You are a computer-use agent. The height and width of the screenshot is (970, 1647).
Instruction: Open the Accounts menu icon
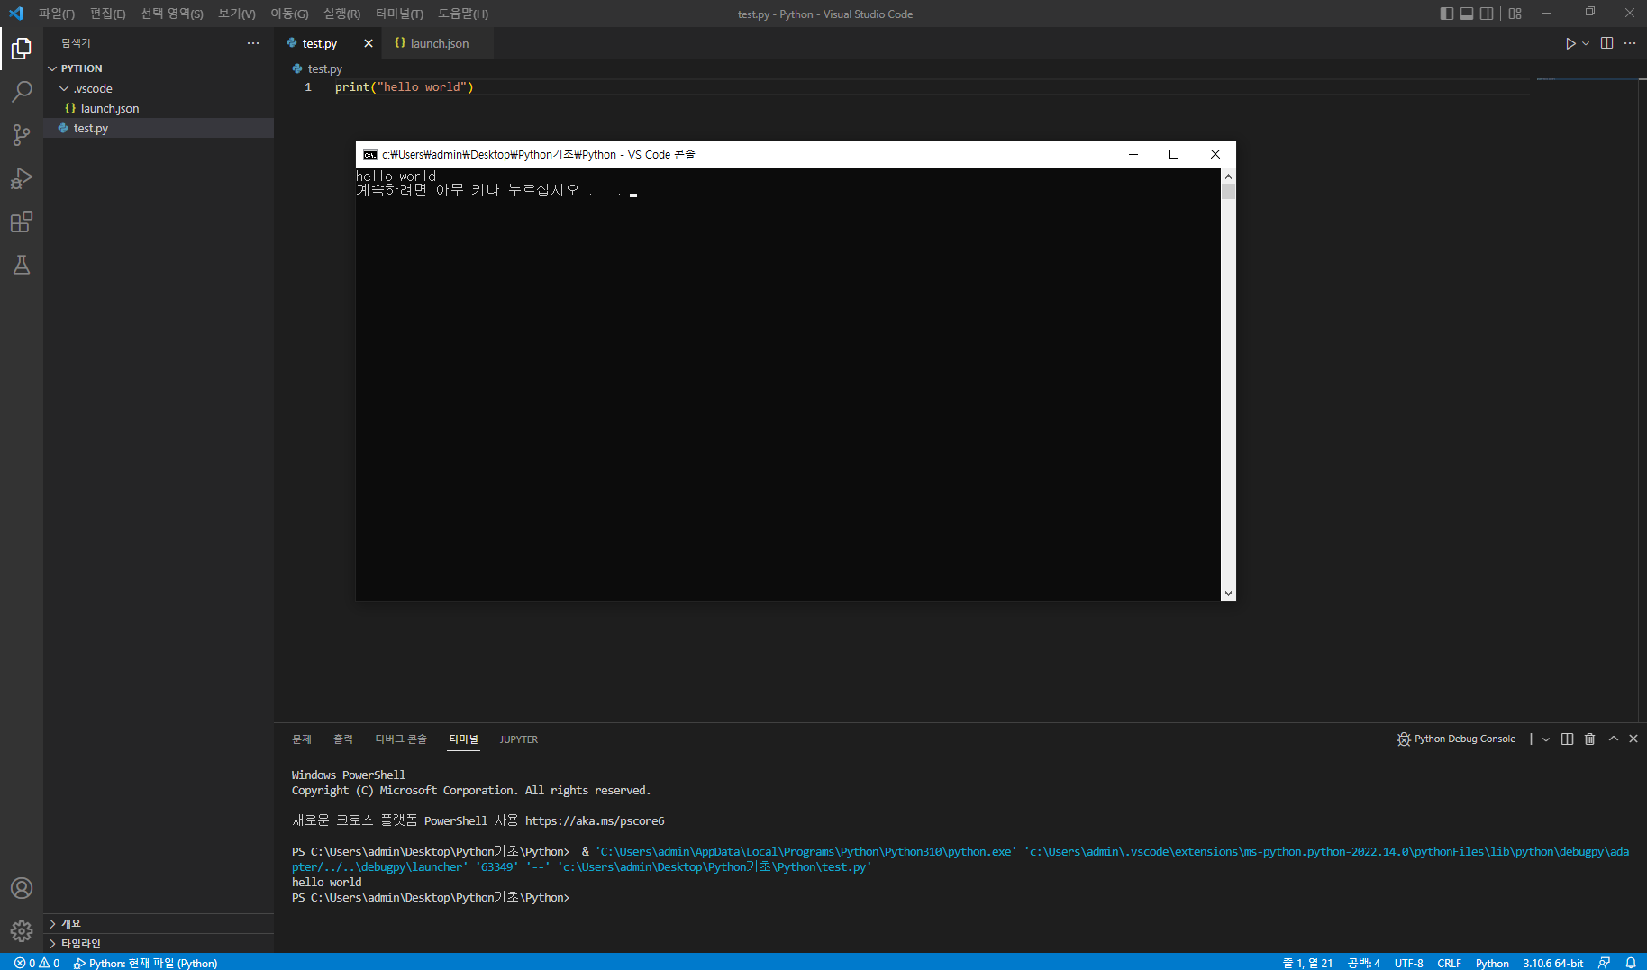(22, 888)
